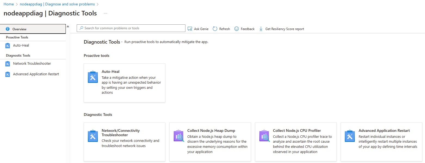Screen dimensions: 425x163
Task: Focus the search for common problems field
Action: pyautogui.click(x=133, y=28)
